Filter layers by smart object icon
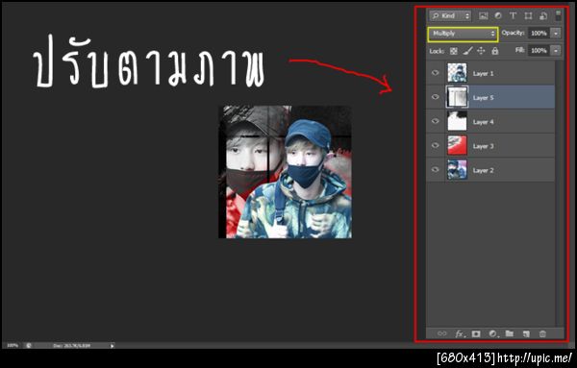 (543, 15)
